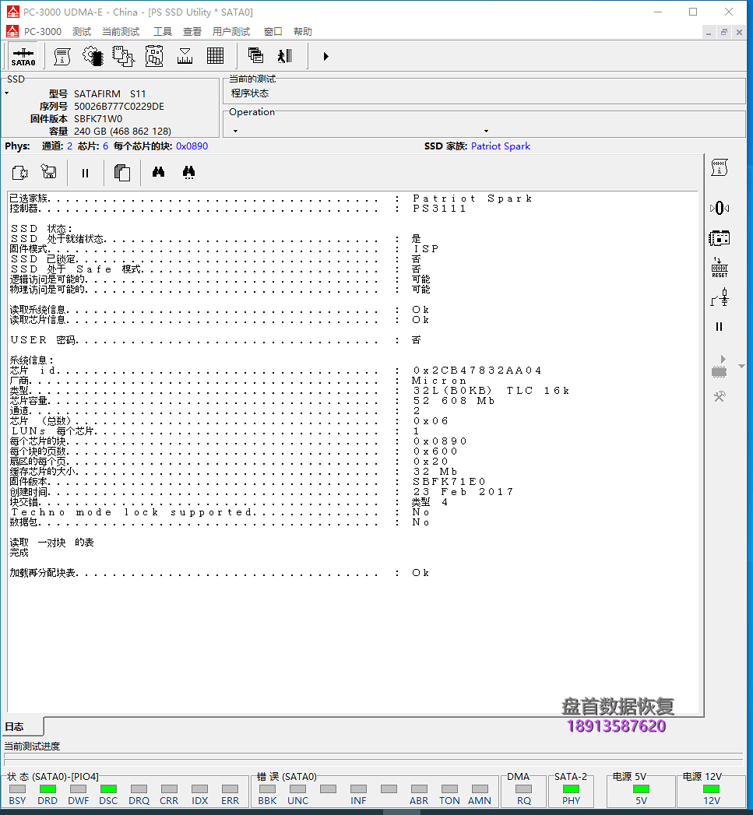
Task: Open the drive info scroll icon
Action: point(62,56)
